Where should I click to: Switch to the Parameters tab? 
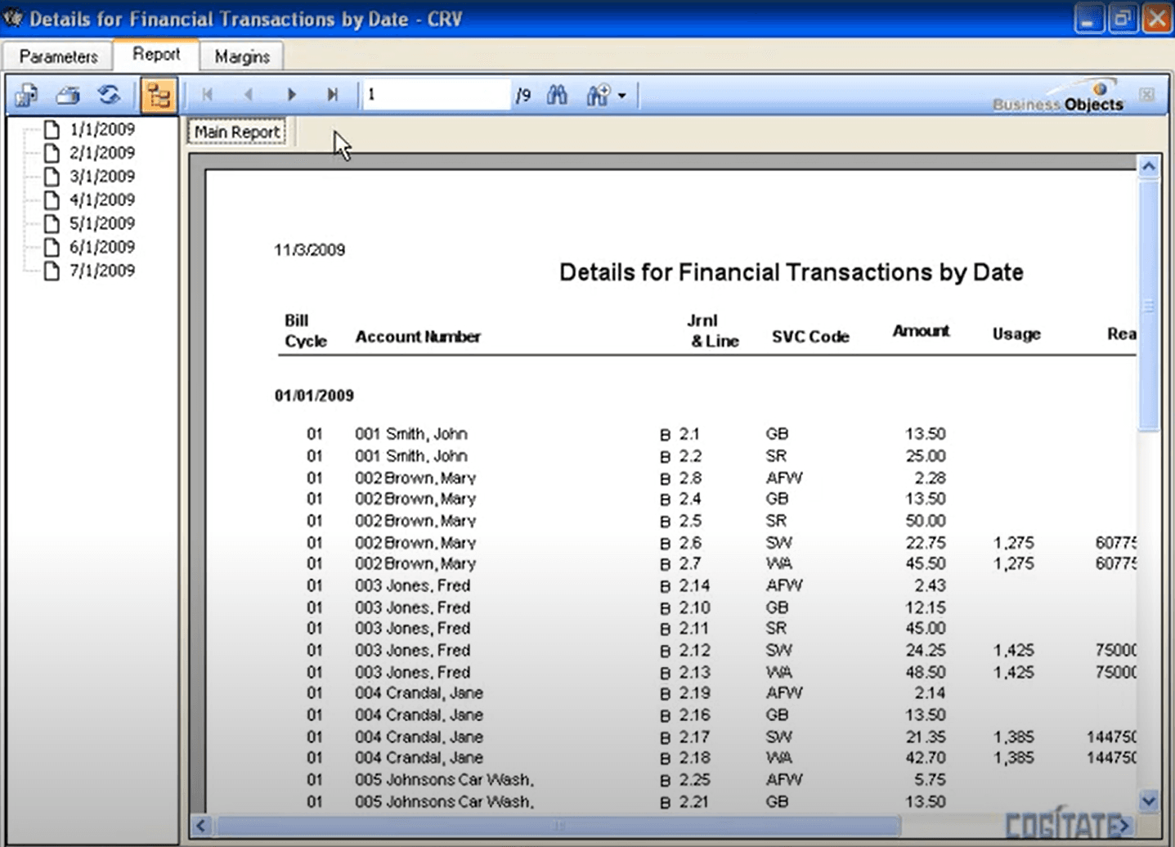(x=58, y=56)
